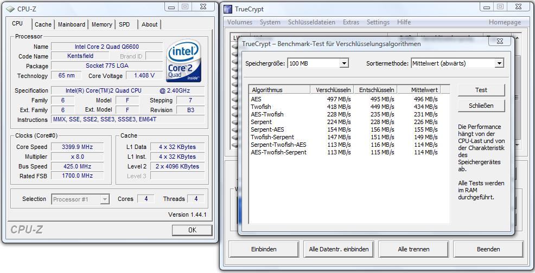Click the Technology value 65 nm
535x273 pixels.
pyautogui.click(x=66, y=75)
